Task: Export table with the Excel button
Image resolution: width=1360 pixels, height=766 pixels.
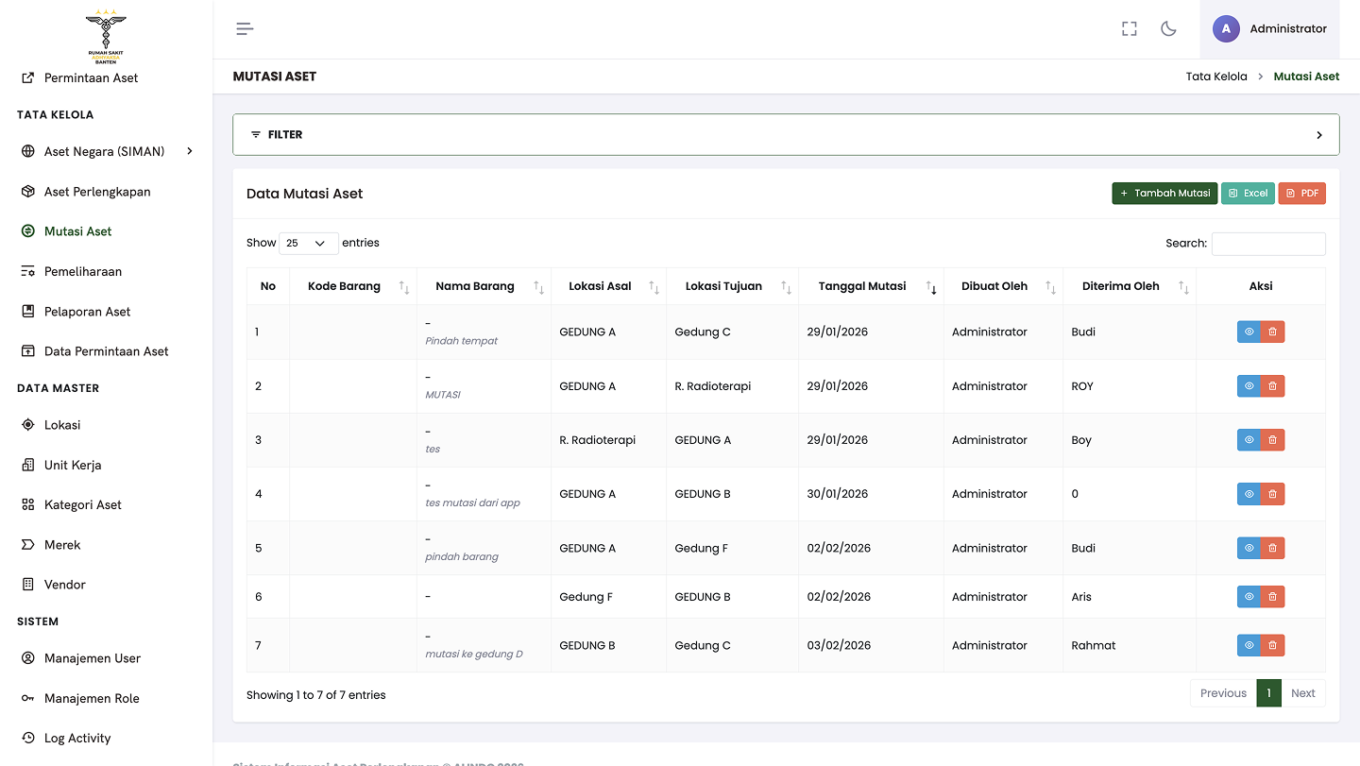Action: pyautogui.click(x=1248, y=193)
